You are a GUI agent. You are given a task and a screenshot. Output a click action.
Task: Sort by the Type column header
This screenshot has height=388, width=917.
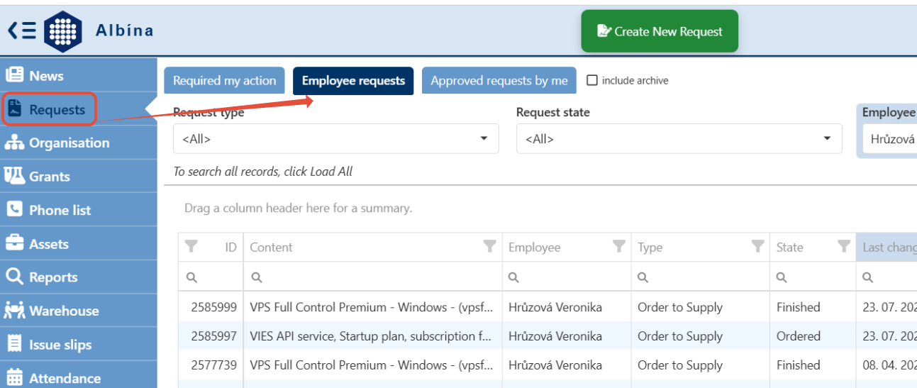[x=650, y=248]
